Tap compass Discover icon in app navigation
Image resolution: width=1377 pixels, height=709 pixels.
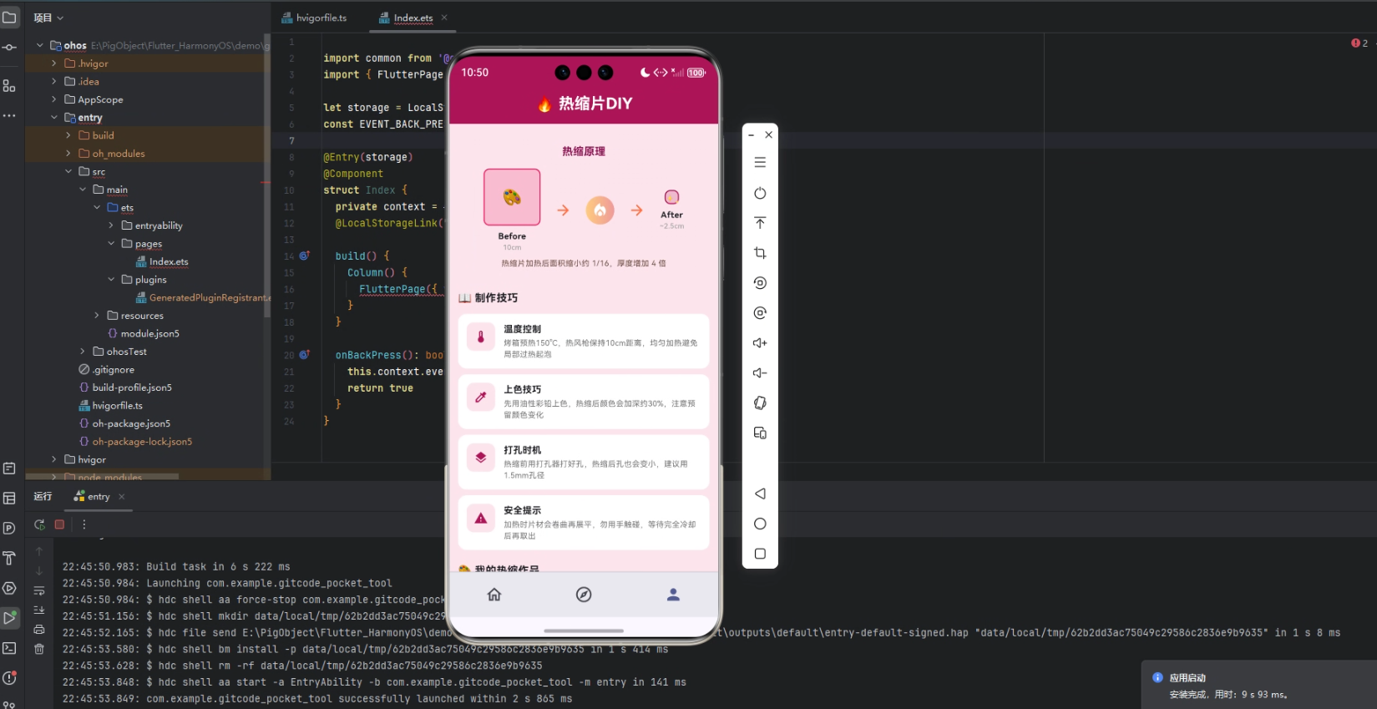(x=584, y=595)
